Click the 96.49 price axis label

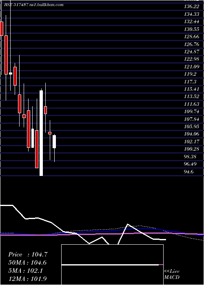coord(191,164)
